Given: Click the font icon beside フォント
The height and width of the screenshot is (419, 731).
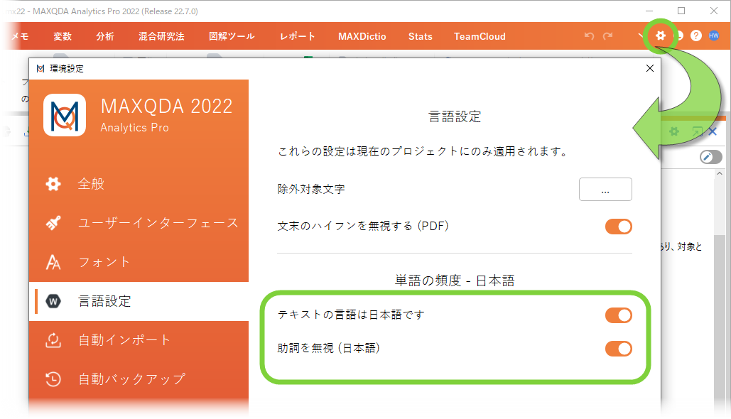Looking at the screenshot, I should [53, 262].
